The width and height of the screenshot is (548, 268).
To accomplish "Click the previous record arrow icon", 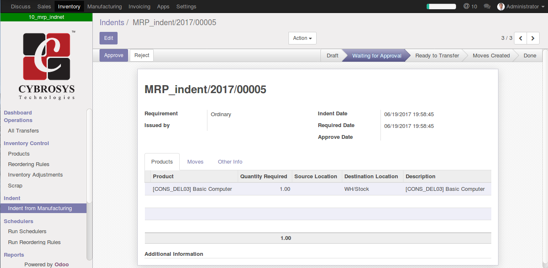I will click(x=521, y=38).
